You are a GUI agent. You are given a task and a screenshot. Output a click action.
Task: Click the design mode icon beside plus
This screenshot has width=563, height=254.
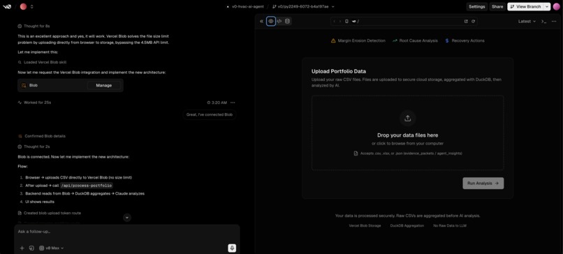tap(31, 248)
